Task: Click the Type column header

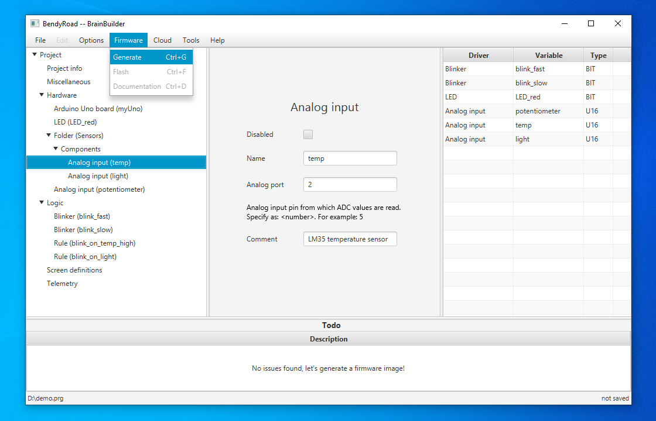Action: tap(598, 55)
